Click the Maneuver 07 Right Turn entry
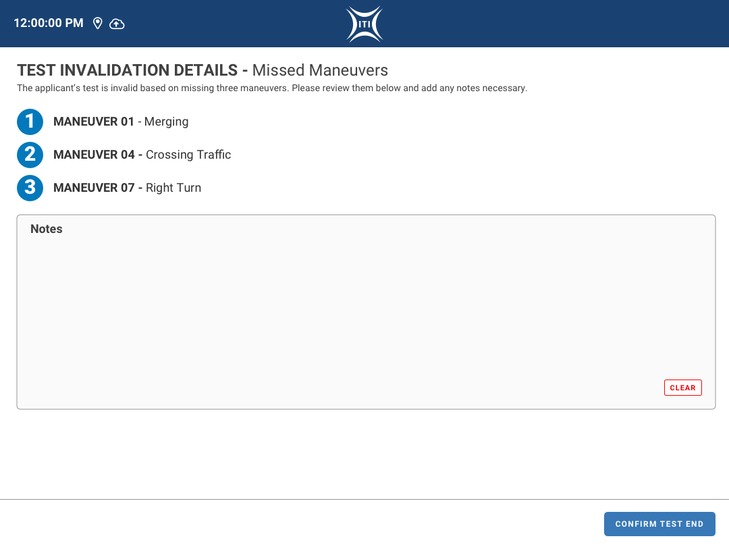The image size is (729, 547). tap(127, 188)
